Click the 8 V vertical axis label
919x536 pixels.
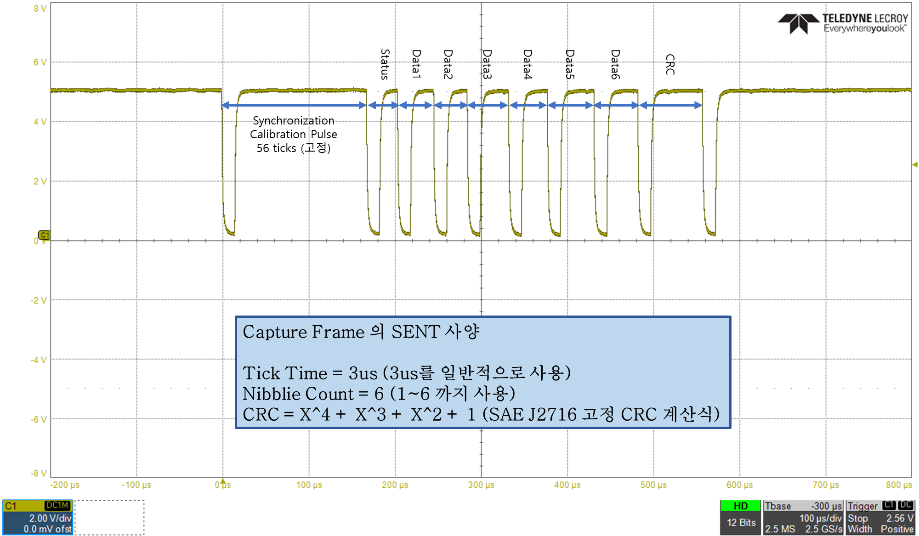[40, 8]
